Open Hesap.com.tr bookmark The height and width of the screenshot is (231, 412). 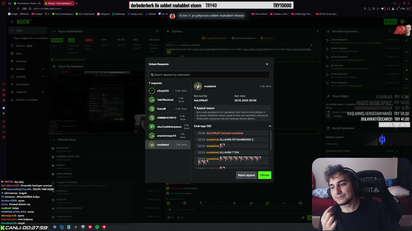[x=135, y=14]
